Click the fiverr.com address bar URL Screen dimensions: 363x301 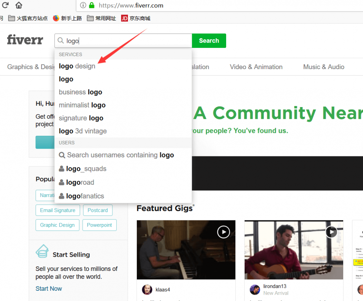coord(131,5)
